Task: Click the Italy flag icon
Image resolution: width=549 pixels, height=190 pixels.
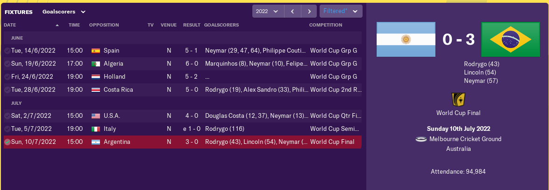Action: click(95, 129)
